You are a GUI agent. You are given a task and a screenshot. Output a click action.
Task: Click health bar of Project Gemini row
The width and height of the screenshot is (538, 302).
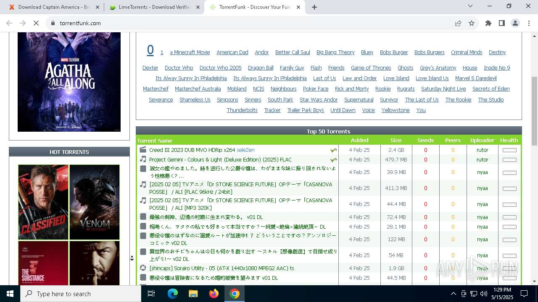point(509,160)
